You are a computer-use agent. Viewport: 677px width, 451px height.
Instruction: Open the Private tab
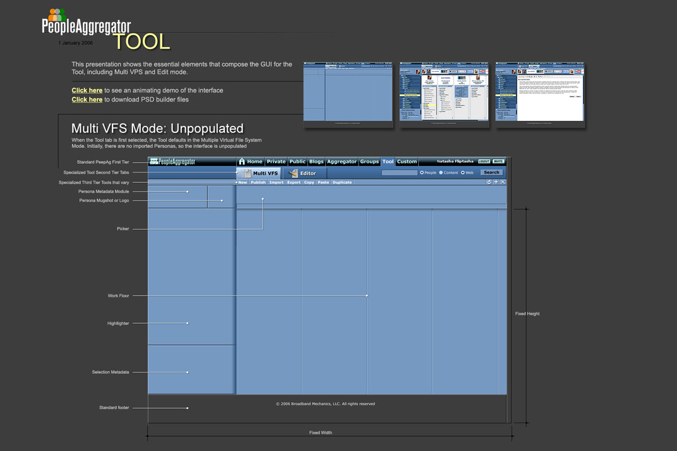pos(277,162)
